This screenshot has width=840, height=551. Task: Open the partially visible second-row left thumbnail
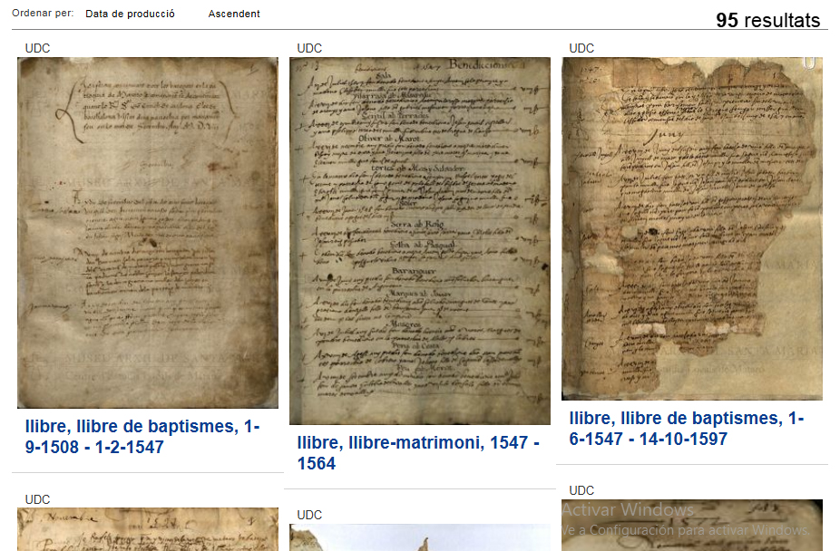click(x=148, y=529)
